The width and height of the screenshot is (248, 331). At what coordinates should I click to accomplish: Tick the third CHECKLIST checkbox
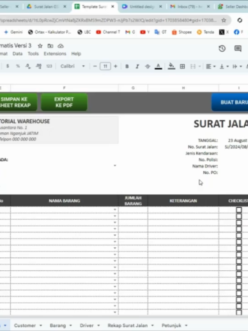click(239, 222)
